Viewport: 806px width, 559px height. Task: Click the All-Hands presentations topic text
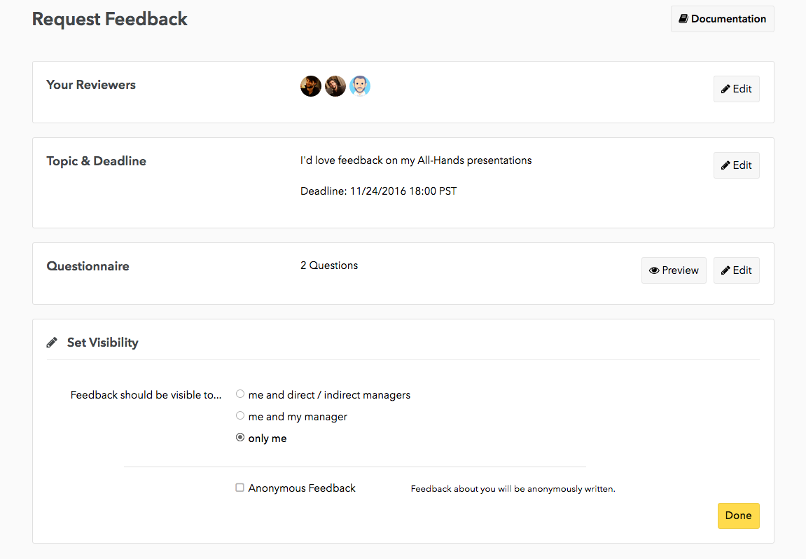(416, 160)
